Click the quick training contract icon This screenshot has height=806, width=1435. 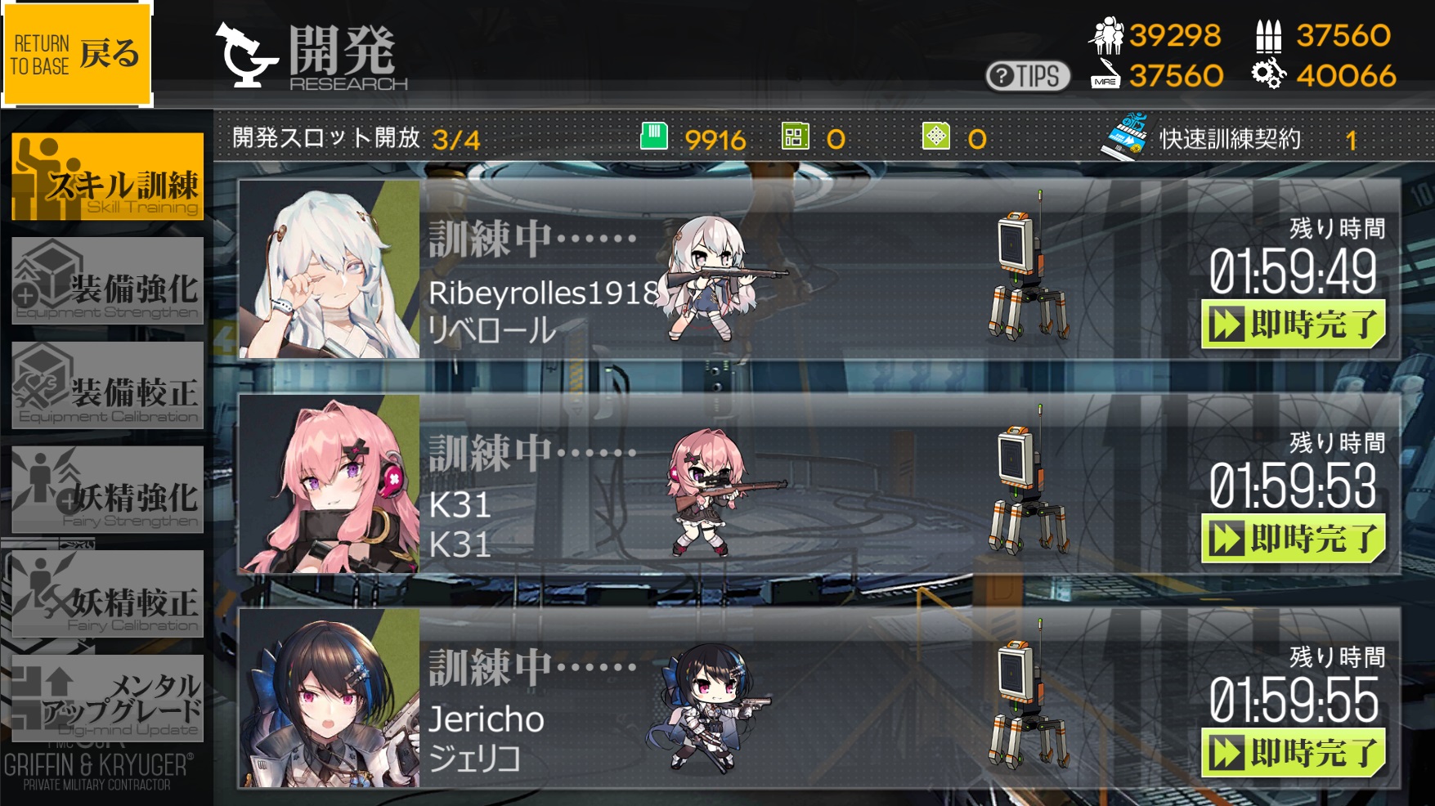[1125, 137]
